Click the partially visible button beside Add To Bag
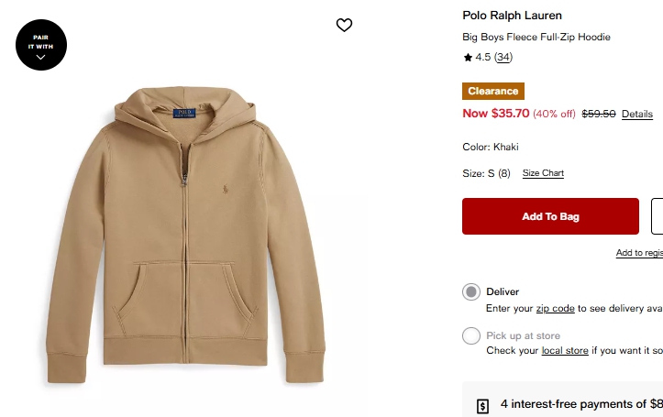The image size is (663, 417). 657,216
